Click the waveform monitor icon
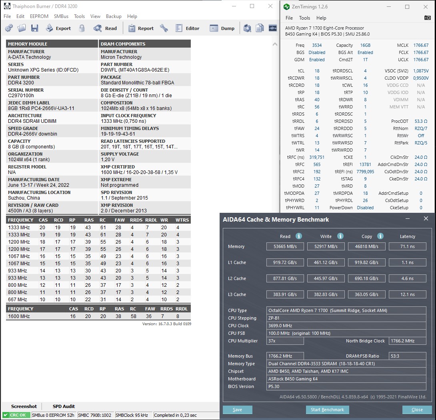Image resolution: width=436 pixels, height=420 pixels. click(272, 28)
